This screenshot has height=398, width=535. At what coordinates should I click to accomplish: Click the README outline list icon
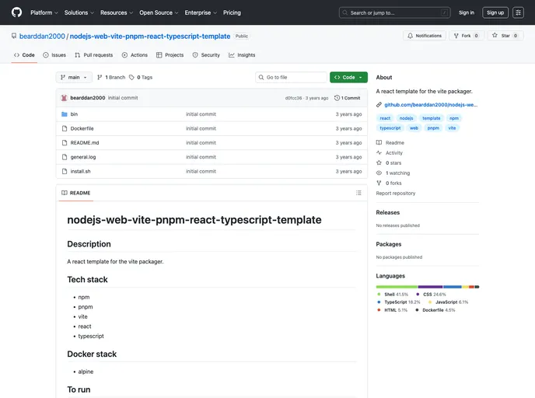pos(358,193)
